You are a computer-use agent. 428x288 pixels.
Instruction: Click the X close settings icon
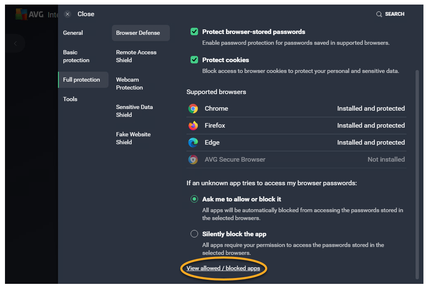[68, 14]
